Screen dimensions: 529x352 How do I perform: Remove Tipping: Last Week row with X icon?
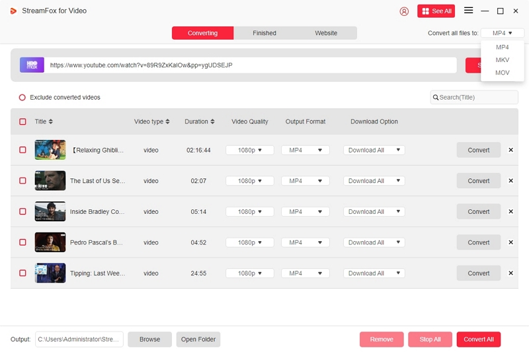tap(510, 273)
